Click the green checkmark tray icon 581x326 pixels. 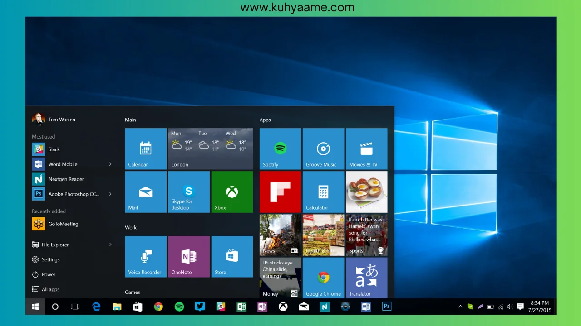pos(470,307)
